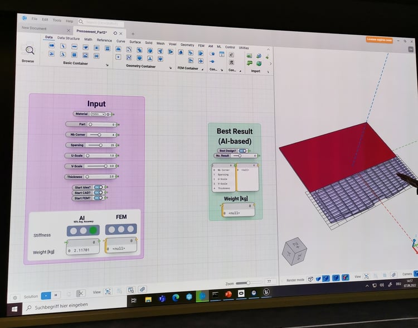Open the Edit menu
The height and width of the screenshot is (328, 418).
(45, 20)
